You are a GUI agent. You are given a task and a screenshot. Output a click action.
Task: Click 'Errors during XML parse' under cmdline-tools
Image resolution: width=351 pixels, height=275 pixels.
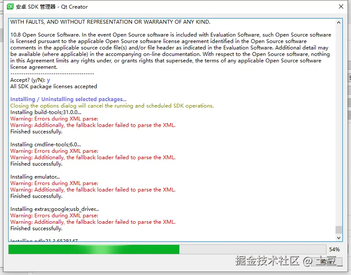pos(66,151)
